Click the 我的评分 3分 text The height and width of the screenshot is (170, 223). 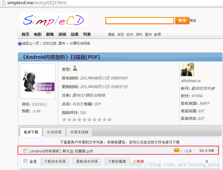pos(74,113)
